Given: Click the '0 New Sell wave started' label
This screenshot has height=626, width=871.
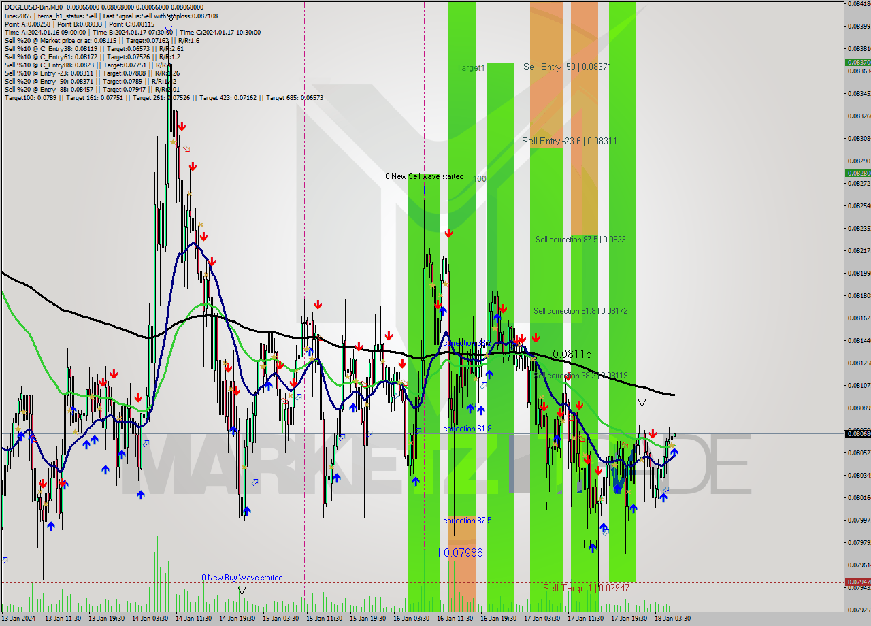Looking at the screenshot, I should (425, 176).
